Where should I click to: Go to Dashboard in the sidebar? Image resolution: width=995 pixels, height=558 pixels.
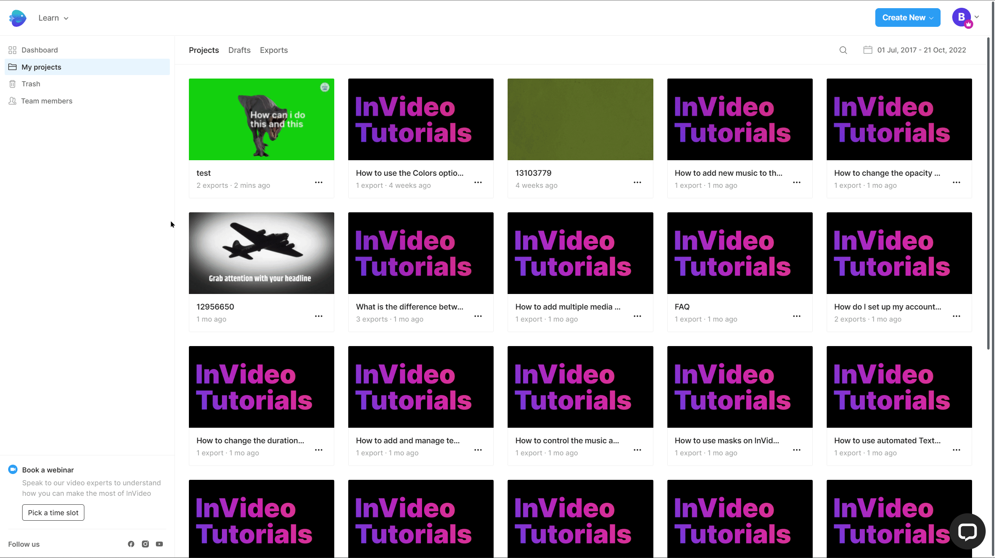tap(87, 50)
